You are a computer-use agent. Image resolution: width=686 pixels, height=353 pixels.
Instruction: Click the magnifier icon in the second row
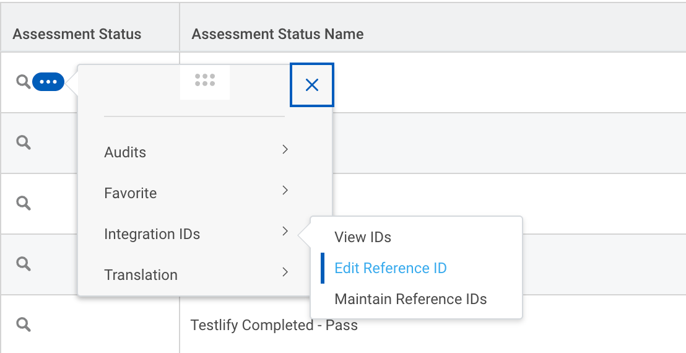coord(24,142)
